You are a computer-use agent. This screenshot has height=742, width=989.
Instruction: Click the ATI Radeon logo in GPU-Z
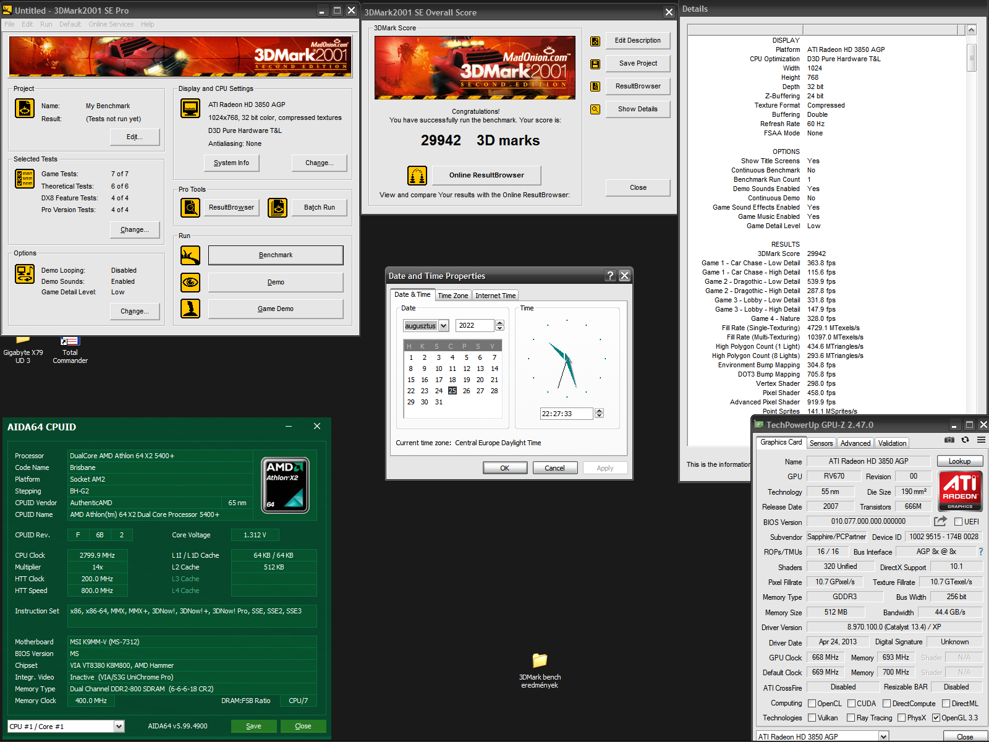pyautogui.click(x=960, y=491)
